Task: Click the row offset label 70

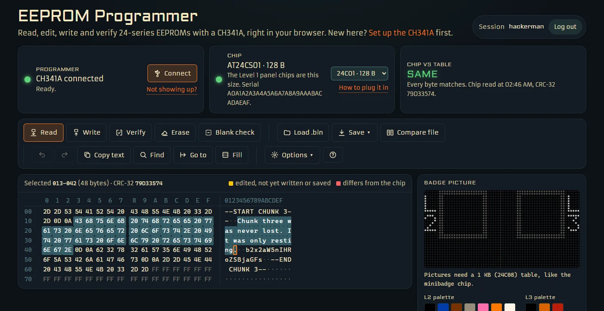Action: coord(28,279)
